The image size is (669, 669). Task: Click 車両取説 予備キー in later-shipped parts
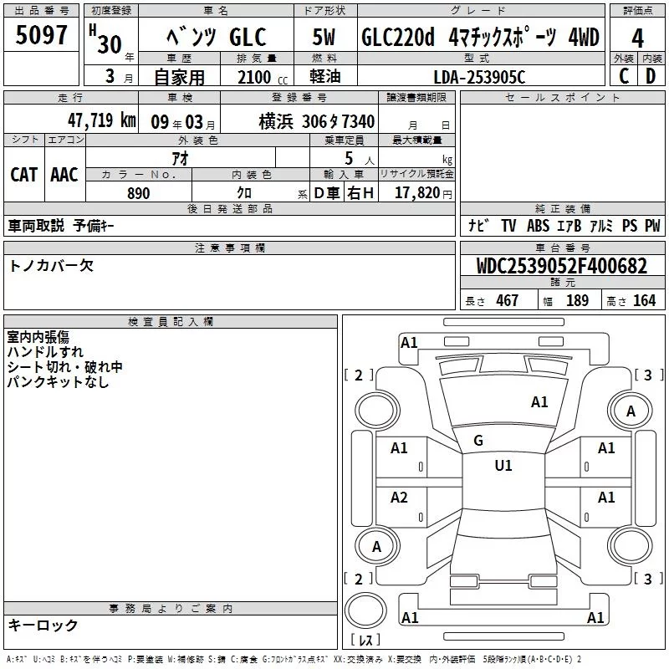point(61,226)
